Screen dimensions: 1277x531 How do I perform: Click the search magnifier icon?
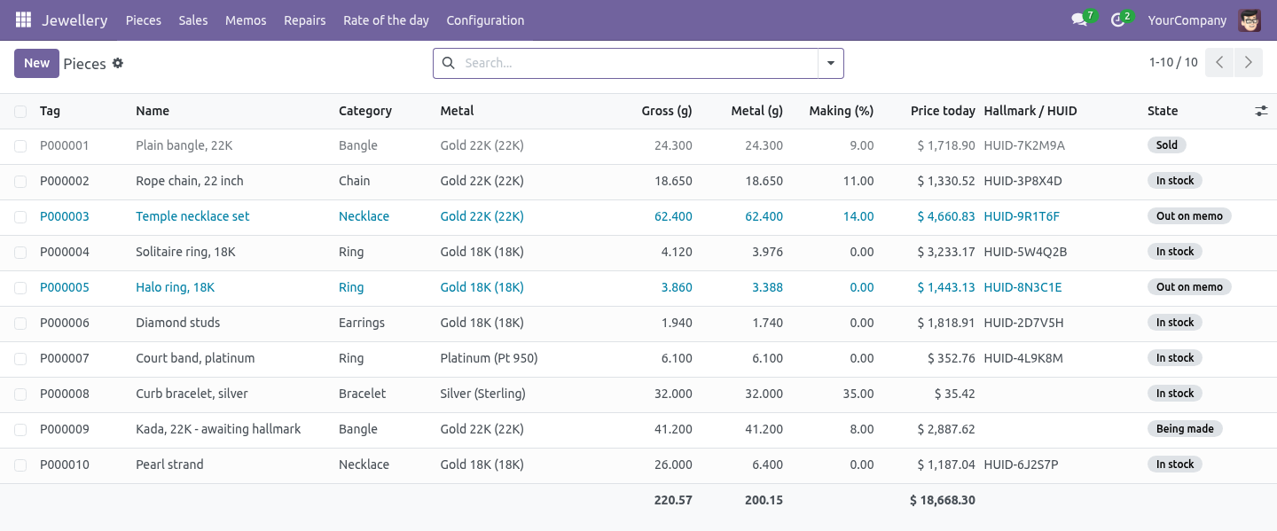[x=449, y=63]
